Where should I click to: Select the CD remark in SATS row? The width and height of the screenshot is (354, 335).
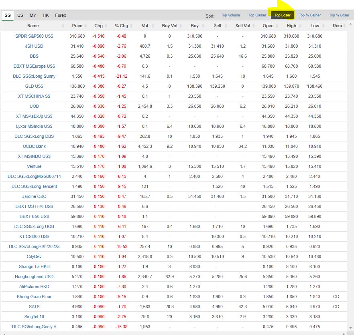pyautogui.click(x=336, y=307)
